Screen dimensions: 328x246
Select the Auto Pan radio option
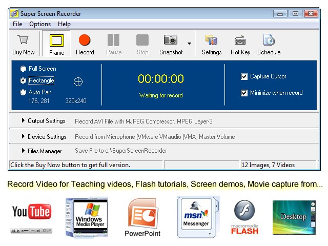(23, 92)
